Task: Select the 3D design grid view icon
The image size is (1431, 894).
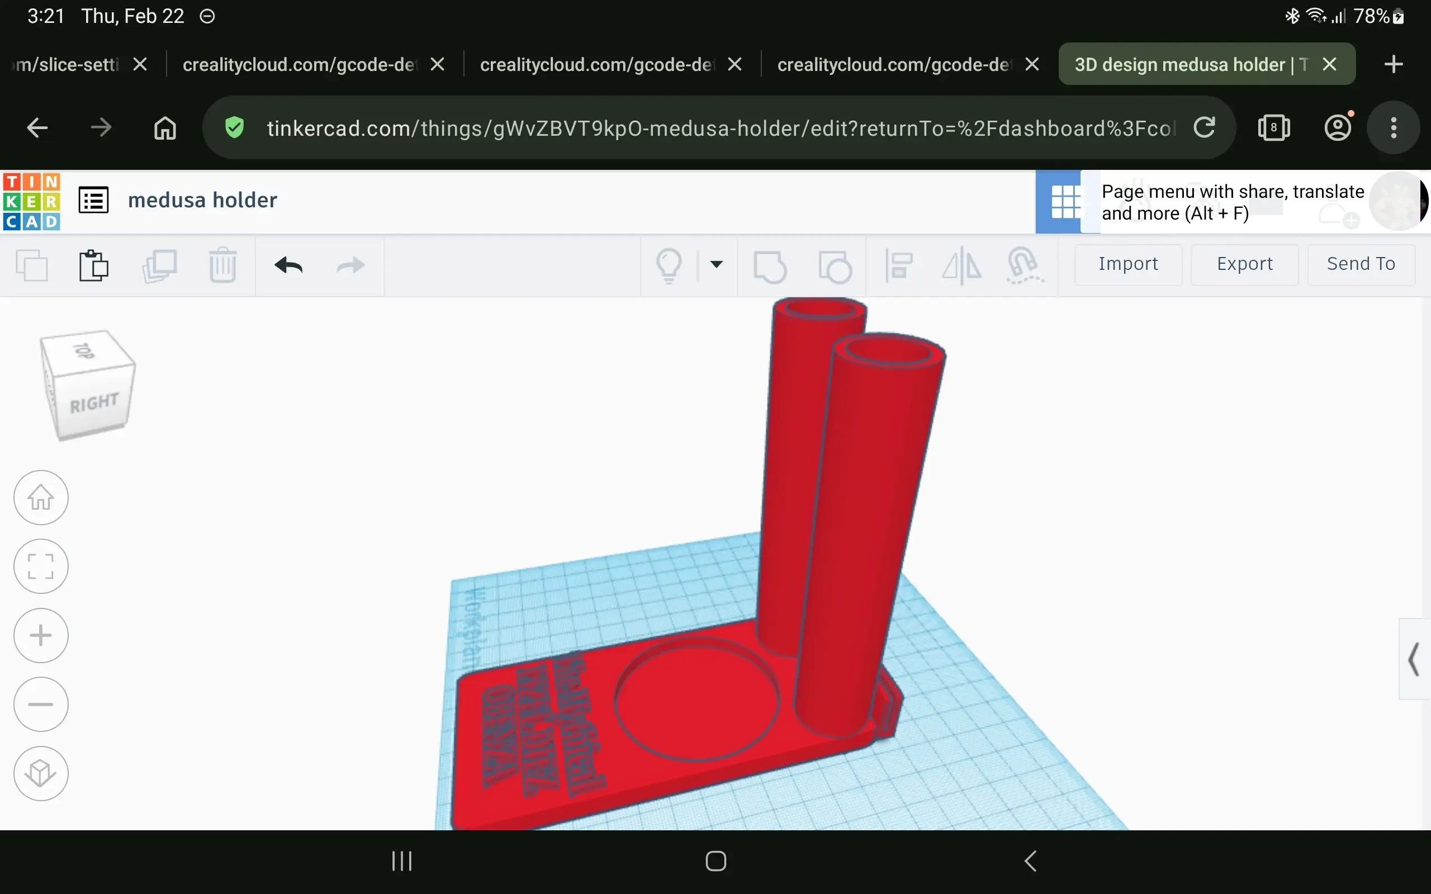Action: tap(1065, 202)
